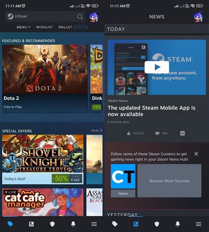The height and width of the screenshot is (232, 209).
Task: Tap More link in Special Offers
Action: pos(97,131)
